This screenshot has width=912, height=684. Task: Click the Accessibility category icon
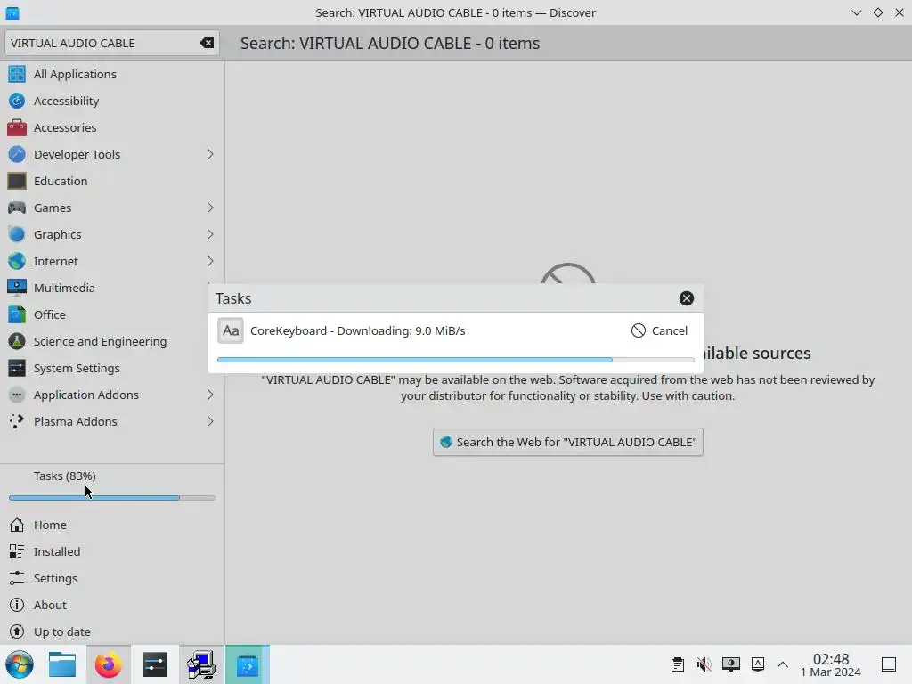coord(17,101)
